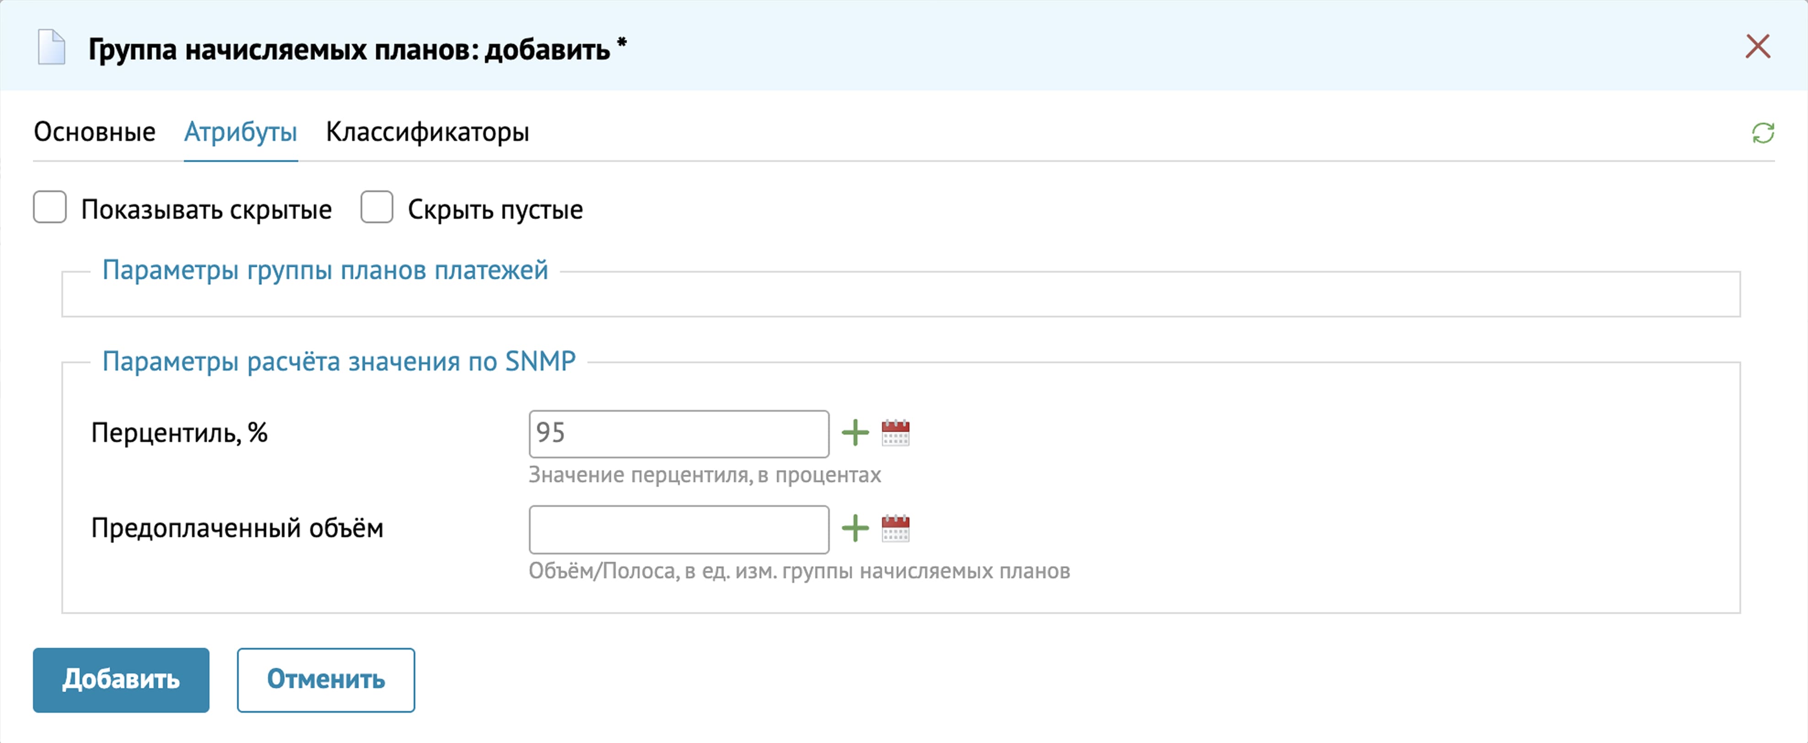Click the green plus next to Перцентиль
This screenshot has width=1808, height=743.
[x=855, y=433]
